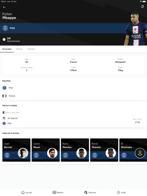This screenshot has height=196, width=147.
Task: Tap the Taille value '178cm'
Action: [73, 70]
